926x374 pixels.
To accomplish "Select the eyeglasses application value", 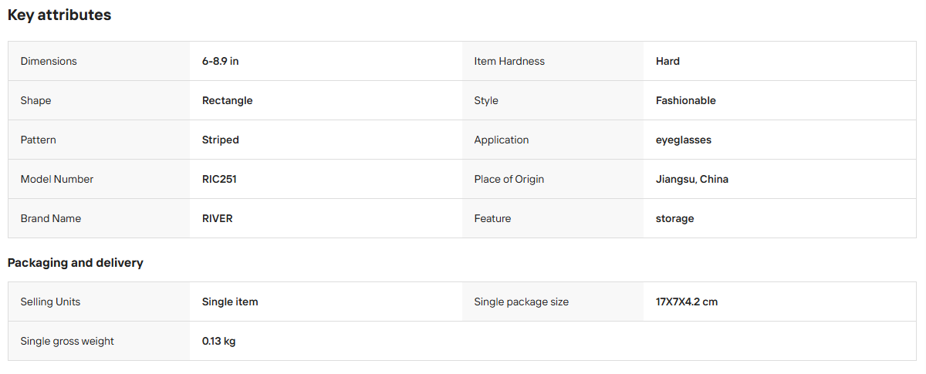I will (683, 140).
